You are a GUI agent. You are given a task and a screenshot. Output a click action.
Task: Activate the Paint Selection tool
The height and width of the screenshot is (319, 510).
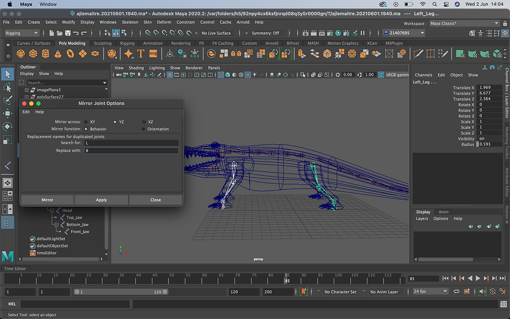(7, 100)
